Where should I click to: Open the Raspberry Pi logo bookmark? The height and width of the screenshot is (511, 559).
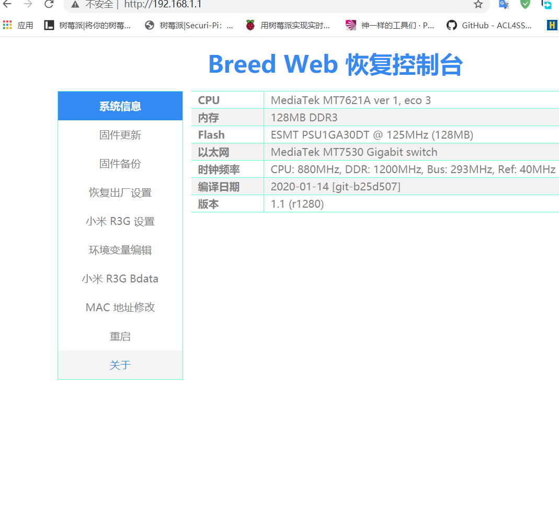[x=288, y=25]
